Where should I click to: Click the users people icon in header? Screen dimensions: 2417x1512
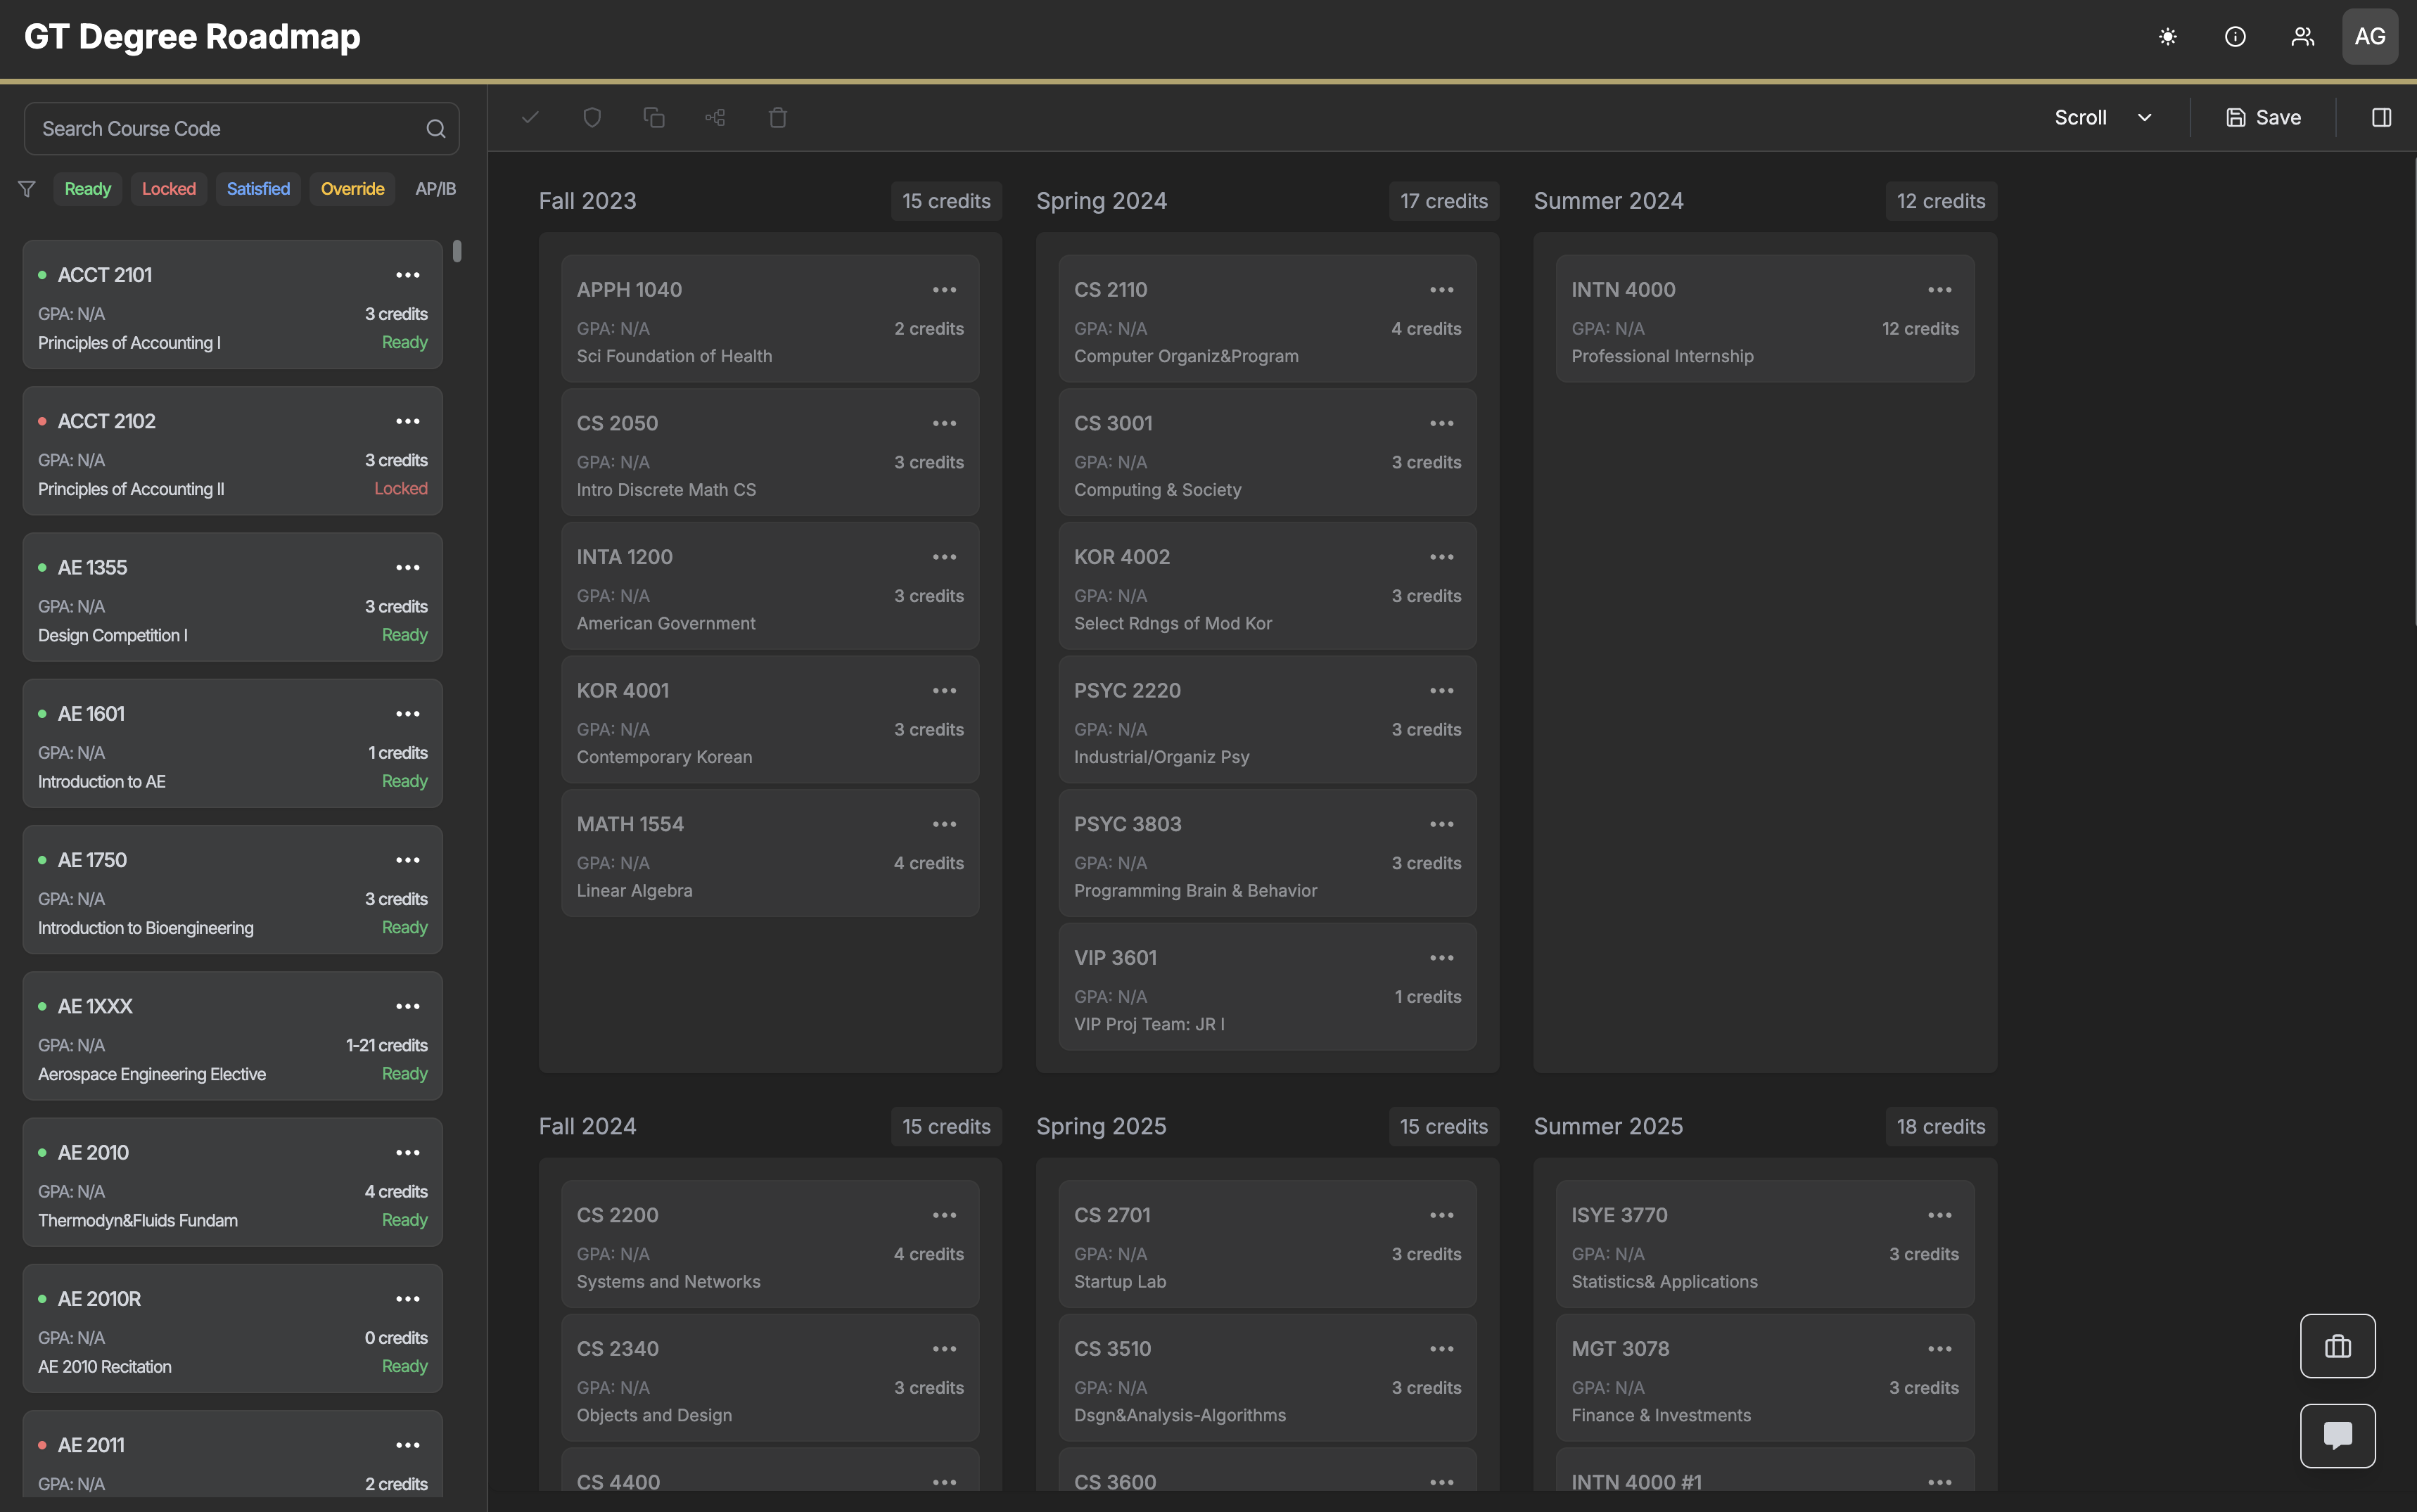2302,37
